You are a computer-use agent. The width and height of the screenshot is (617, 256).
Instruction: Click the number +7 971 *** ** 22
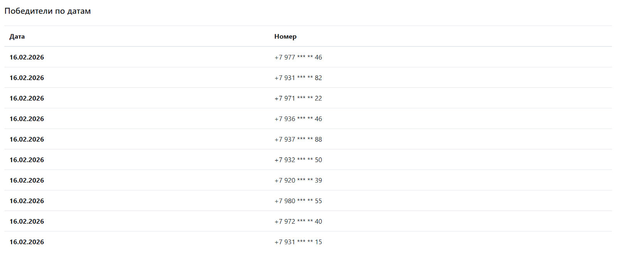pos(298,99)
